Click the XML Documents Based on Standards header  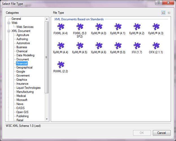pos(79,19)
